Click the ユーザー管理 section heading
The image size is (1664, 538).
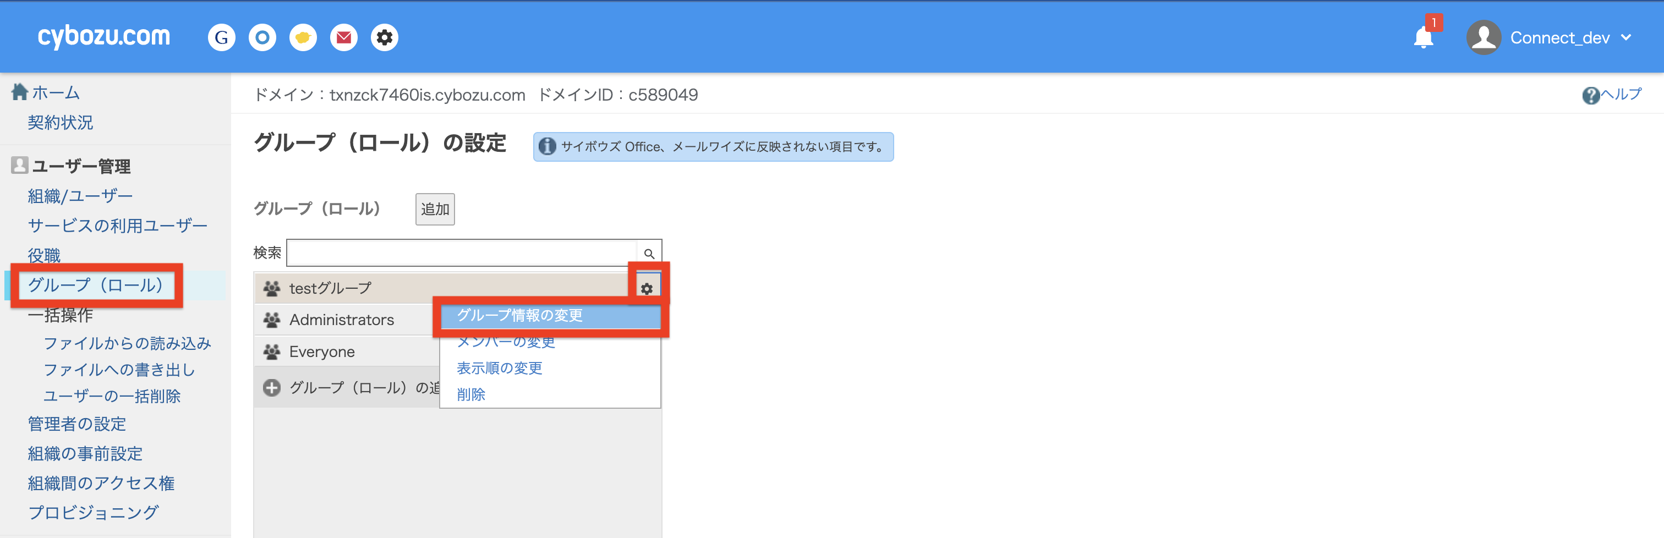pos(81,166)
